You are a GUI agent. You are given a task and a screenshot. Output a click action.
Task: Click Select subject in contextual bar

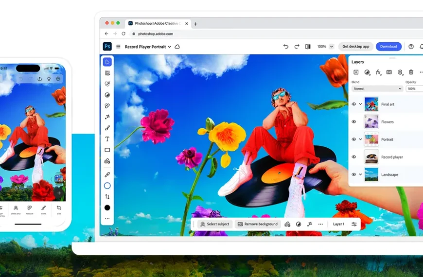tap(215, 224)
